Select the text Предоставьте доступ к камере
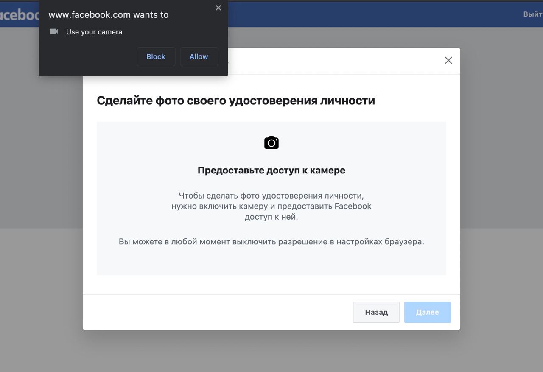 point(271,171)
